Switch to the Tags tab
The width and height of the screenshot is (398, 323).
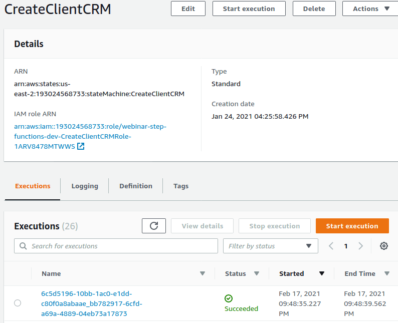click(x=181, y=186)
